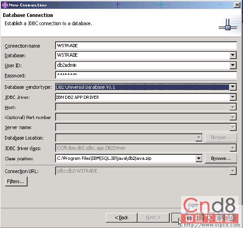Viewport: 243px width, 228px height.
Task: Click the New Connection title bar icon
Action: [x=5, y=5]
